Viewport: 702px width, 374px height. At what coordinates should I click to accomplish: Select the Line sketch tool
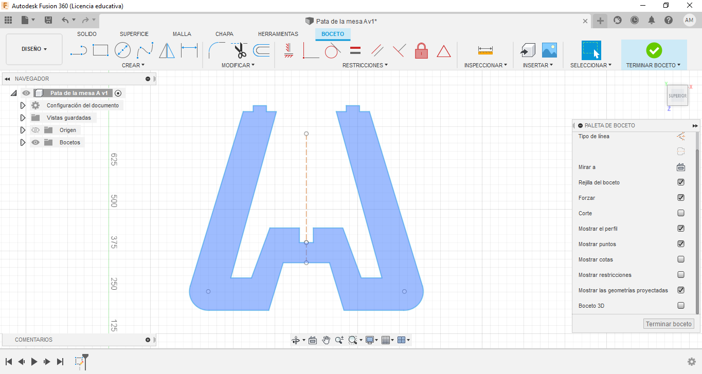[78, 50]
